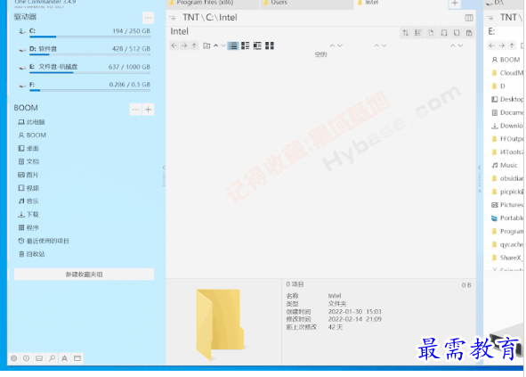
Task: Go forward in the right E: pane
Action: [x=502, y=45]
